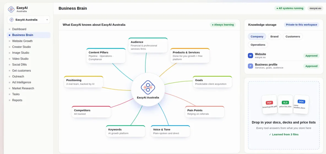The height and width of the screenshot is (154, 326).
Task: Open the Keywords node card
Action: pyautogui.click(x=125, y=131)
